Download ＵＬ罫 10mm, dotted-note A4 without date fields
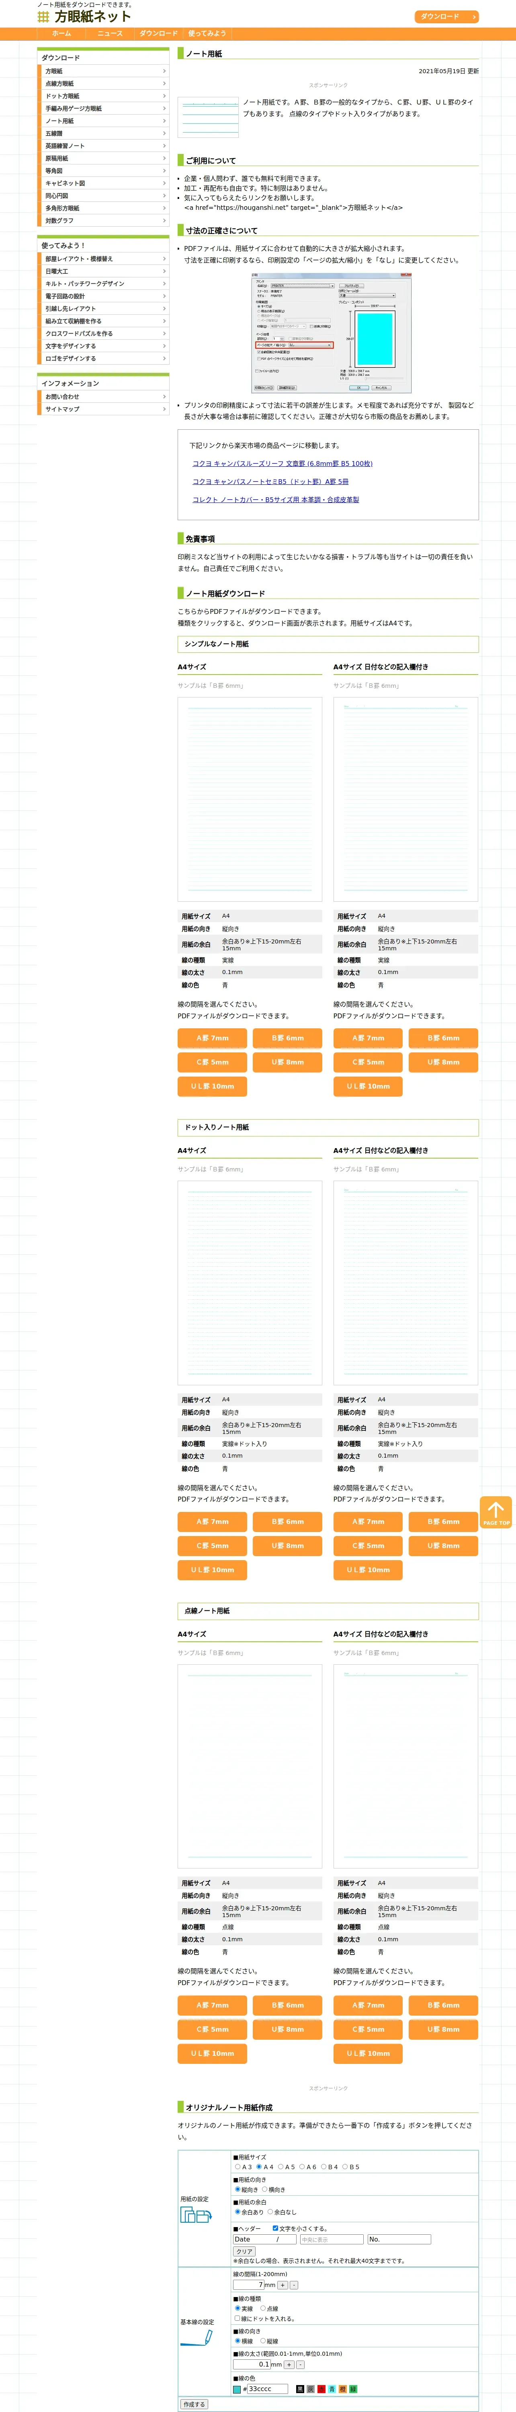 pyautogui.click(x=213, y=1570)
